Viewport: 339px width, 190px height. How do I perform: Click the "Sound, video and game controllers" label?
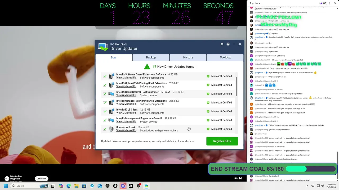point(159,131)
